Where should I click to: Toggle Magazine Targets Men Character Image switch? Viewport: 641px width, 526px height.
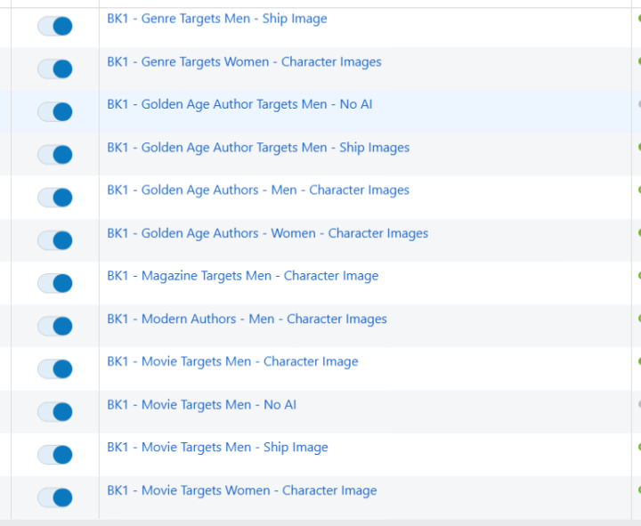pos(54,283)
